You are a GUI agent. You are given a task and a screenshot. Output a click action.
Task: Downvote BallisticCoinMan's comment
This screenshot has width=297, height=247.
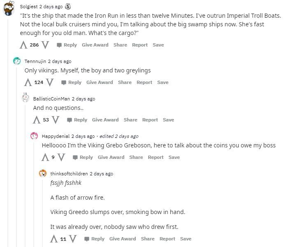[x=56, y=120]
